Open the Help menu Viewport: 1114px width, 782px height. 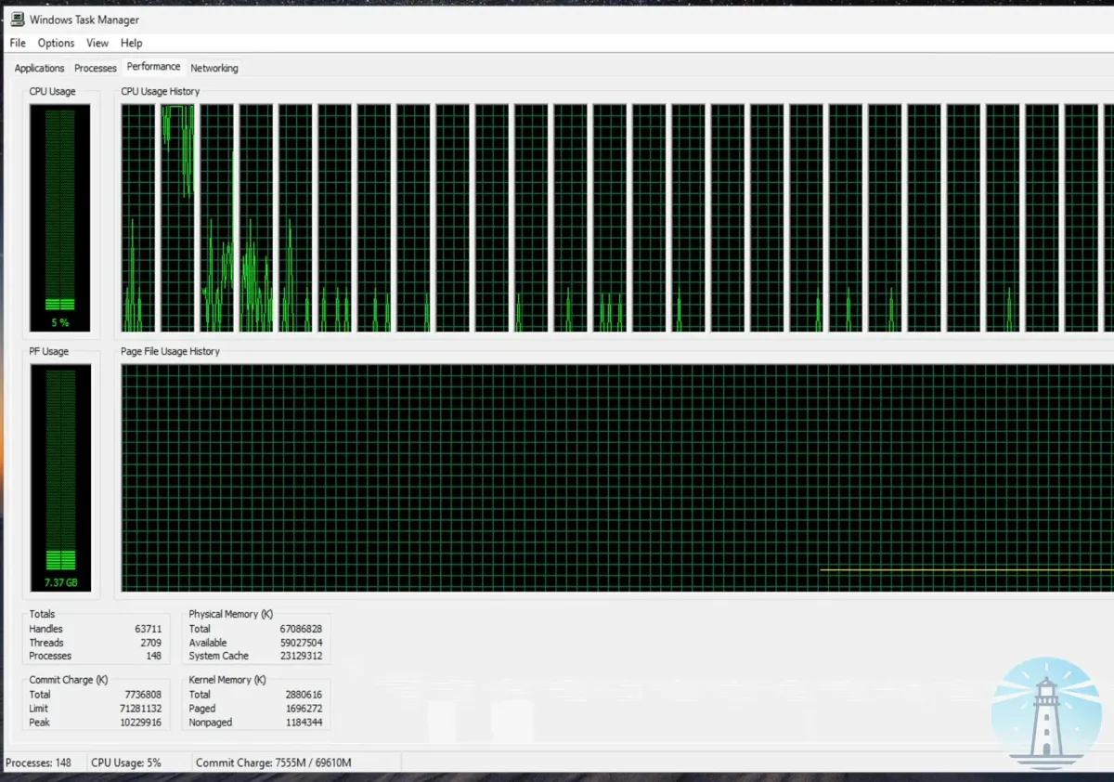click(131, 43)
